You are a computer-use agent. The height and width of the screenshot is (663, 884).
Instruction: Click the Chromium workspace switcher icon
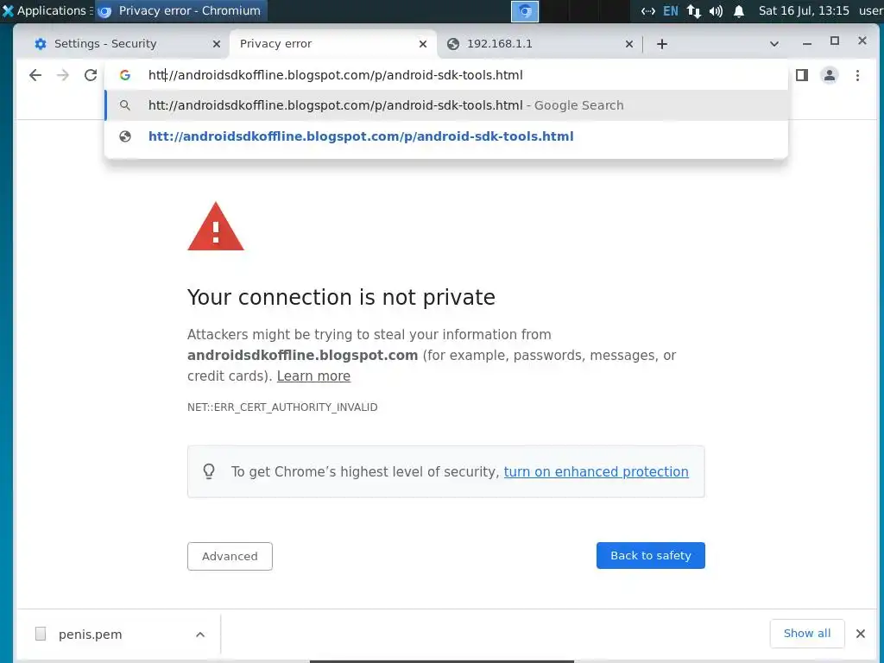pos(524,11)
